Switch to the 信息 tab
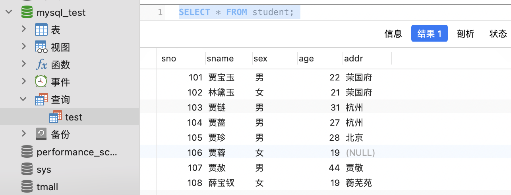 [393, 34]
